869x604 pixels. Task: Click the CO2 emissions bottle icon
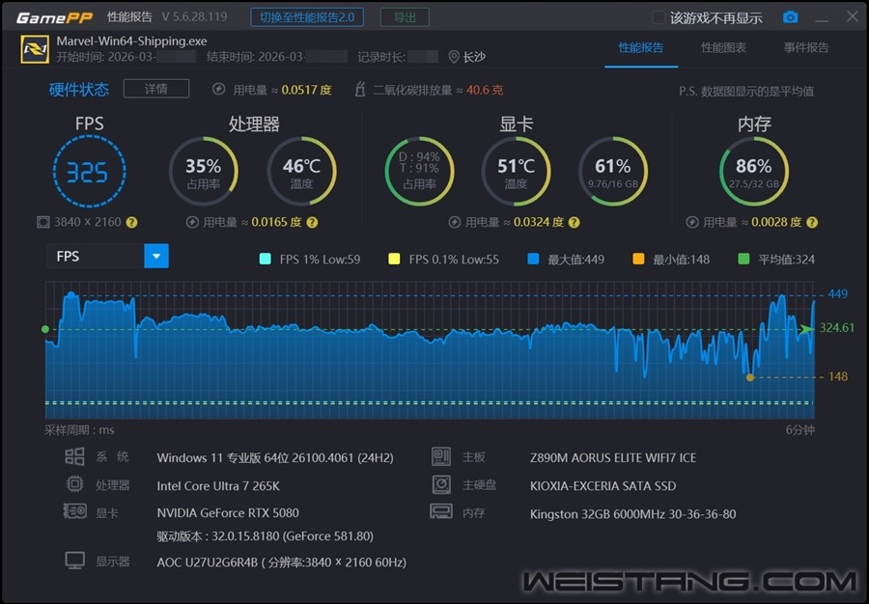[360, 89]
